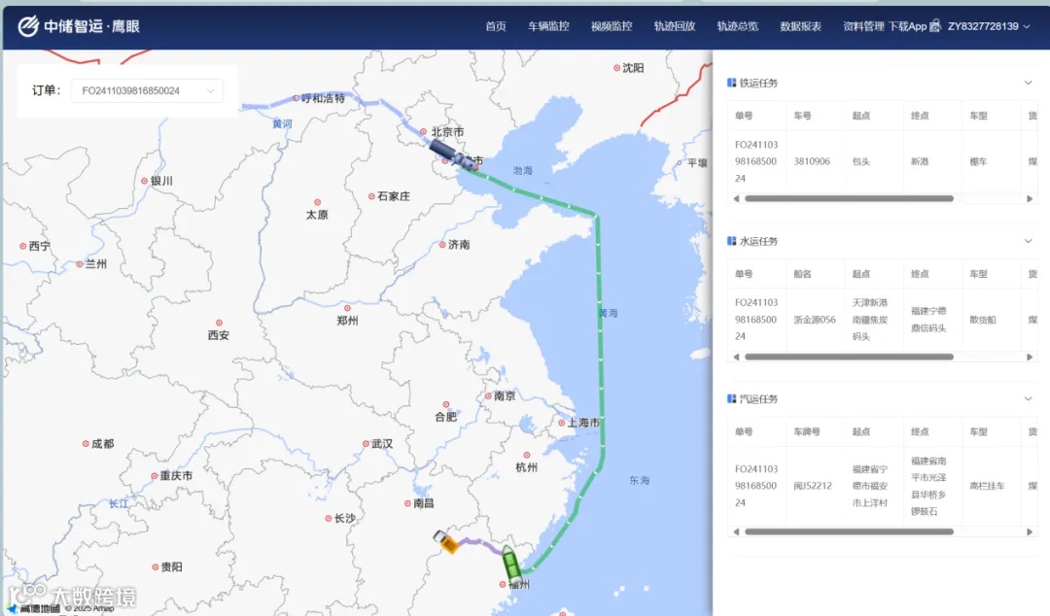Click left arrow of 汽运任务 scrollbar
This screenshot has width=1050, height=616.
pos(737,531)
